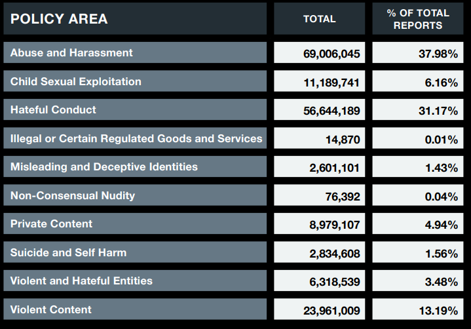The image size is (471, 329).
Task: Select Illegal or Certain Regulated Goods and Services
Action: click(x=135, y=138)
